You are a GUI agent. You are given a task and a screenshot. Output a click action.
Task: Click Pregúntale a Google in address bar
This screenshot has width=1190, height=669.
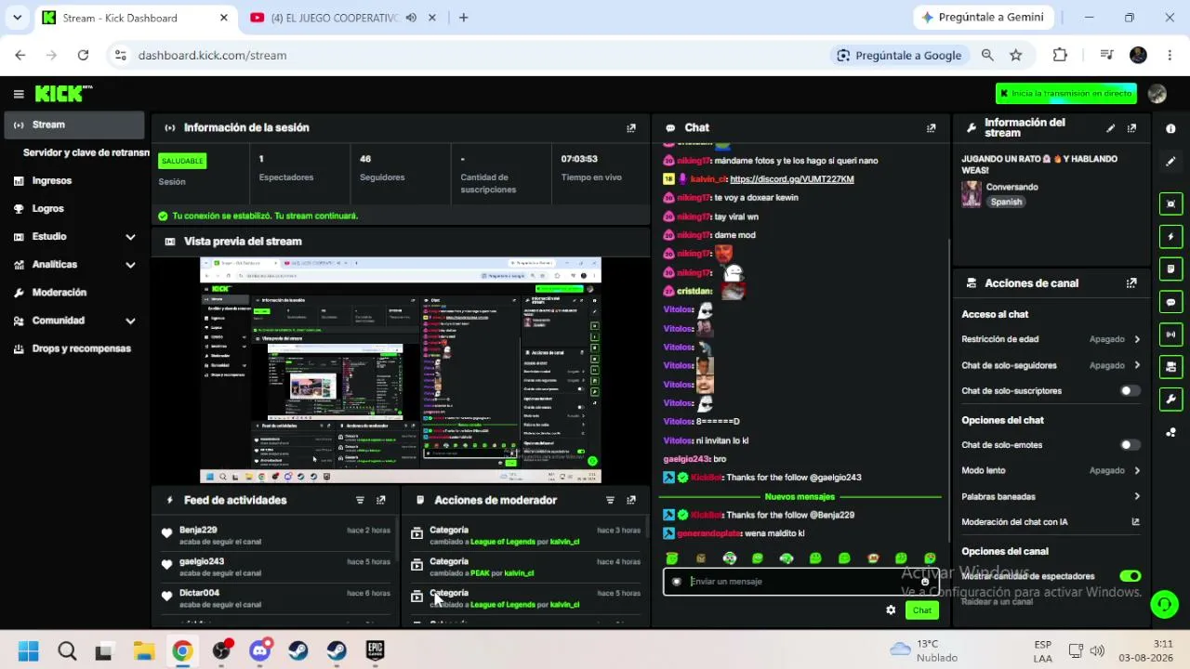899,56
